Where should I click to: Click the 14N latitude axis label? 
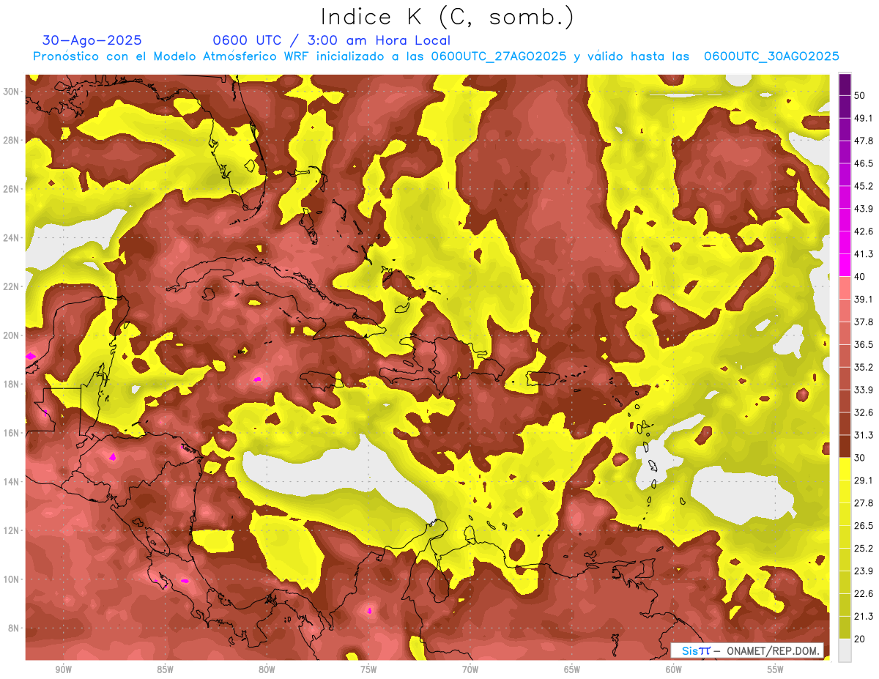coord(11,481)
